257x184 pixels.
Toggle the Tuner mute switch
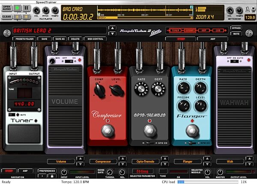click(12, 115)
